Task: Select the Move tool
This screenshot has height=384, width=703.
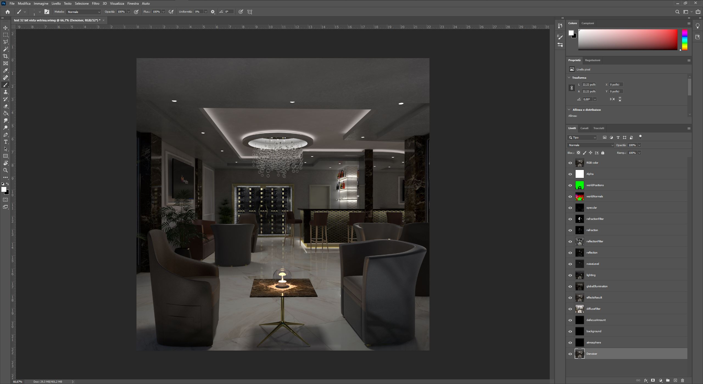Action: (x=5, y=28)
